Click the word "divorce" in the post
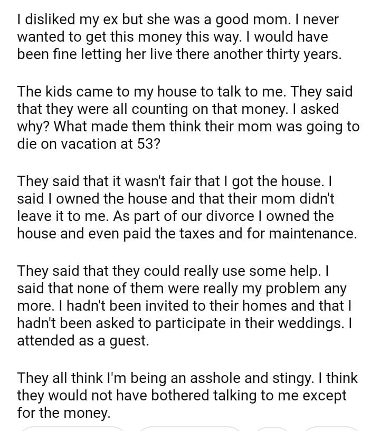The image size is (380, 431). click(x=217, y=216)
